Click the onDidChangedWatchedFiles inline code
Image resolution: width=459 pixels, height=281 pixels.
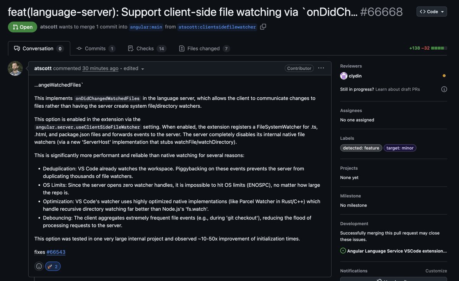click(107, 99)
